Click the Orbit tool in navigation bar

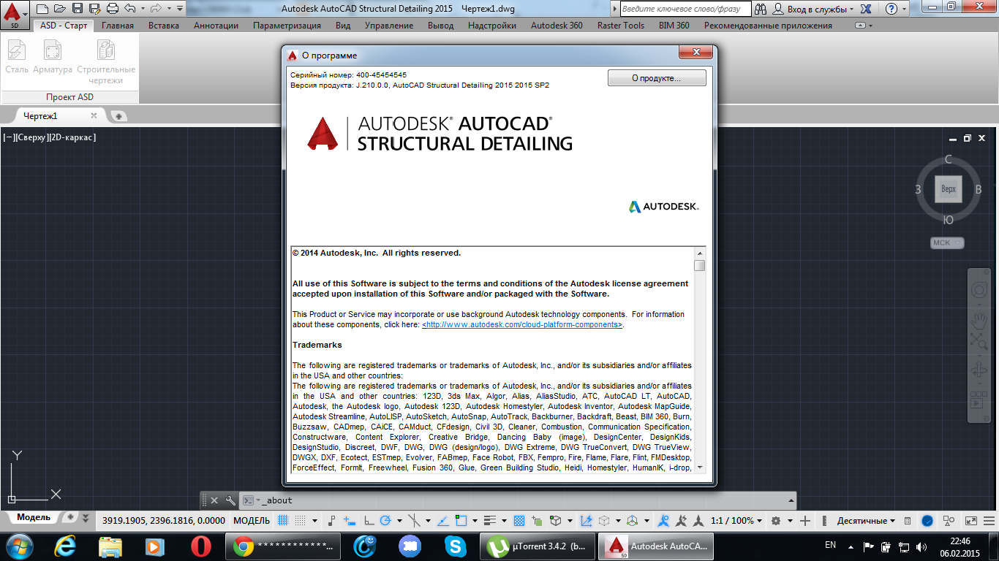coord(979,370)
